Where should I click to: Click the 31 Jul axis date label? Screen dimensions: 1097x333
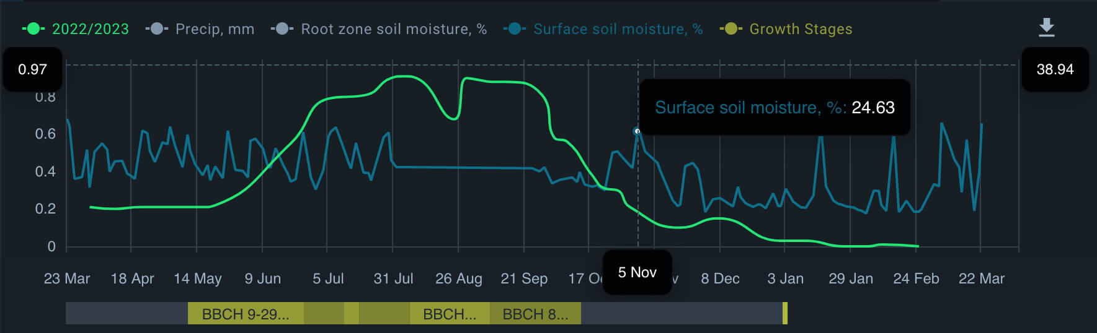[x=393, y=279]
